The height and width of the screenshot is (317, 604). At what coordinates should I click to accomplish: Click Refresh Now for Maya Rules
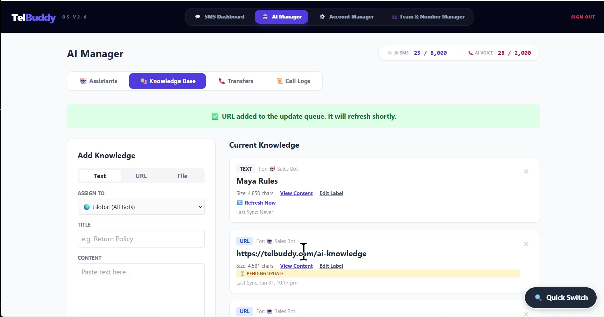256,203
